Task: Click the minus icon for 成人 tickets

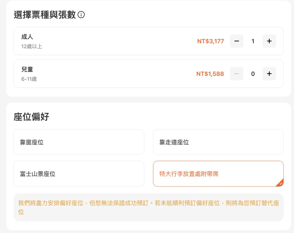Action: (x=236, y=41)
